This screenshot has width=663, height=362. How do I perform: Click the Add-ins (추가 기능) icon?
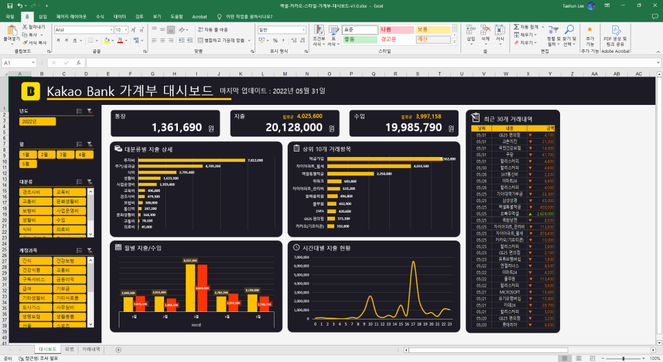pyautogui.click(x=590, y=30)
